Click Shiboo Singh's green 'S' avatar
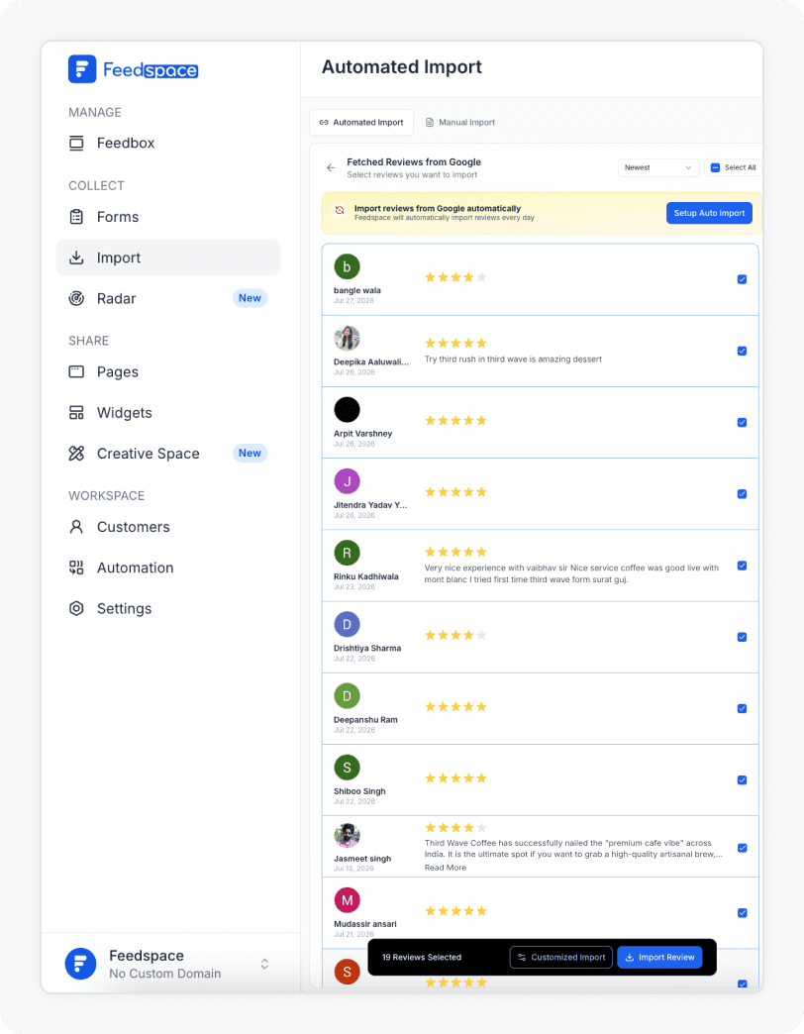804x1034 pixels. point(347,768)
